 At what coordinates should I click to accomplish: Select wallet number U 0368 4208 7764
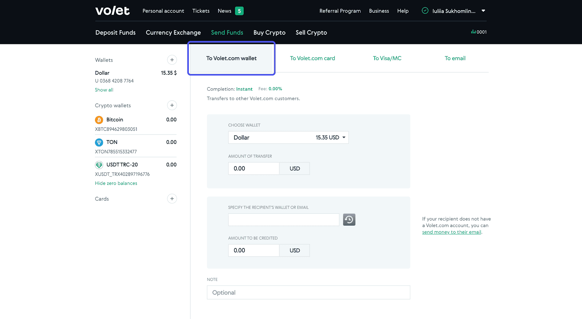tap(114, 81)
